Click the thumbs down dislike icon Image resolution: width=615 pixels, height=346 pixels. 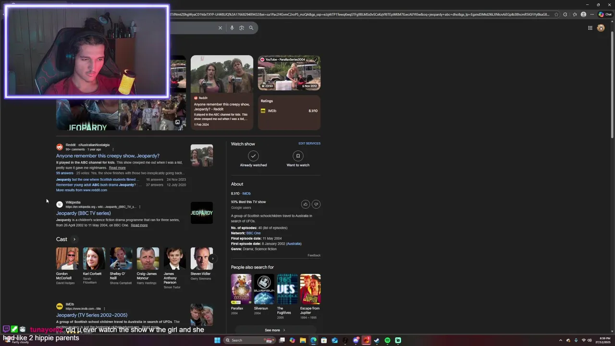point(316,204)
